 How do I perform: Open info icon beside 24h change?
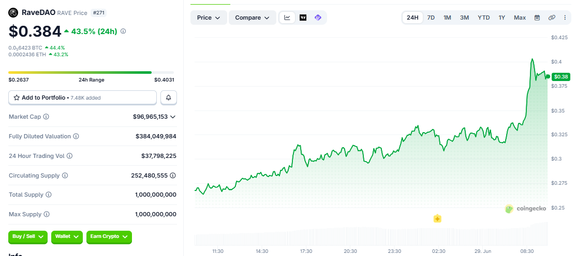tap(123, 31)
